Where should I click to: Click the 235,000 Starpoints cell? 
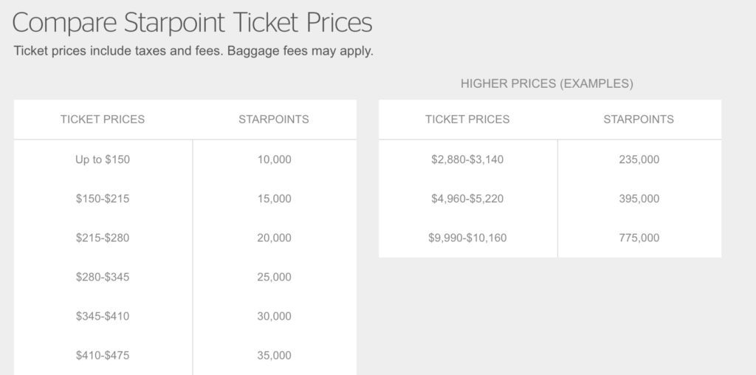(639, 159)
